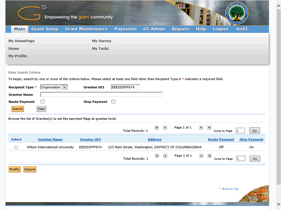The height and width of the screenshot is (210, 281).
Task: Open the Help menu
Action: (201, 29)
